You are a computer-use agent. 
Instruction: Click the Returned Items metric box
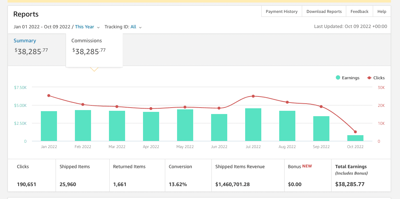point(136,175)
